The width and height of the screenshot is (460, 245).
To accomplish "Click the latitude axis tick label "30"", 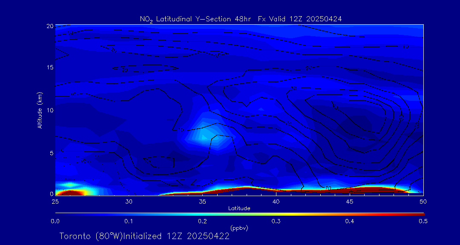I will [129, 201].
